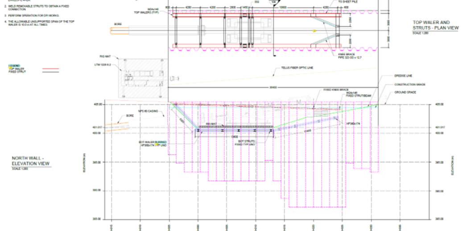
Task: Click the 'NPS 60 CASING' label
Action: coord(148,111)
